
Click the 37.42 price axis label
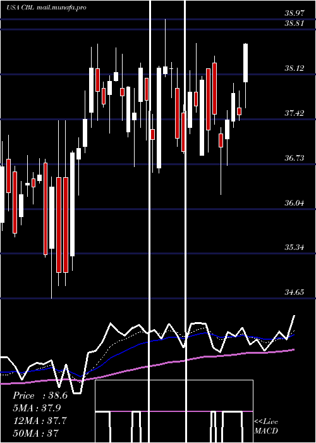(x=294, y=113)
